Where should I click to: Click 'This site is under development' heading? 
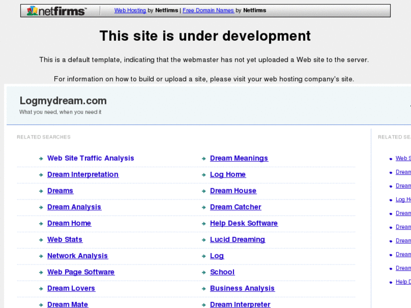(205, 36)
